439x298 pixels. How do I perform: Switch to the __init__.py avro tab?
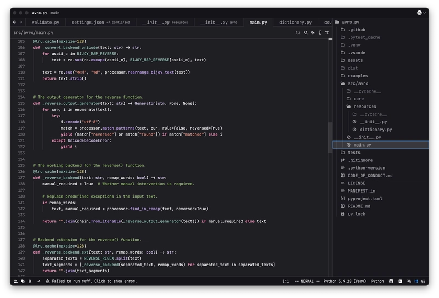click(218, 22)
